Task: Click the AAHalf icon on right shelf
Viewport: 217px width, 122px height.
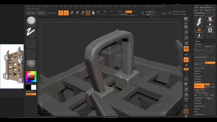Action: coord(186,43)
